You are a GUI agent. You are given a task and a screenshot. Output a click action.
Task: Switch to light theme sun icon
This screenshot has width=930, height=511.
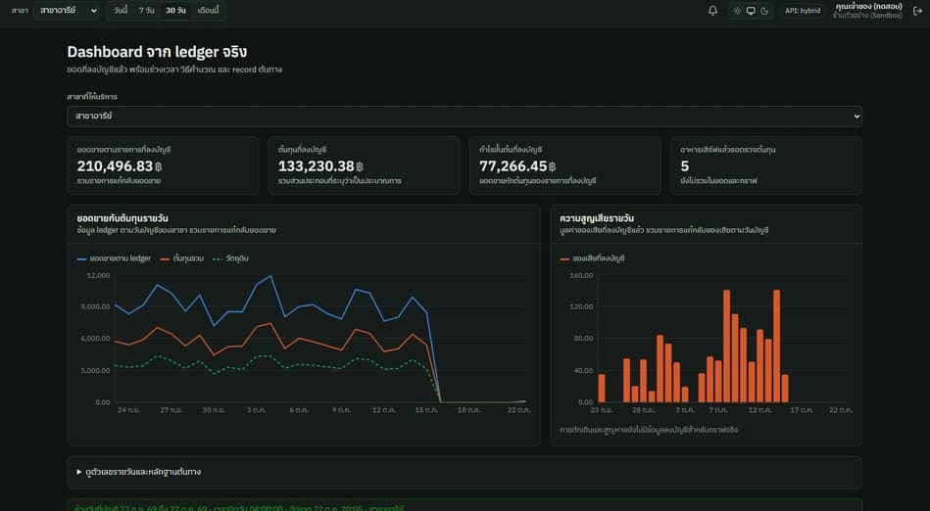pos(737,11)
